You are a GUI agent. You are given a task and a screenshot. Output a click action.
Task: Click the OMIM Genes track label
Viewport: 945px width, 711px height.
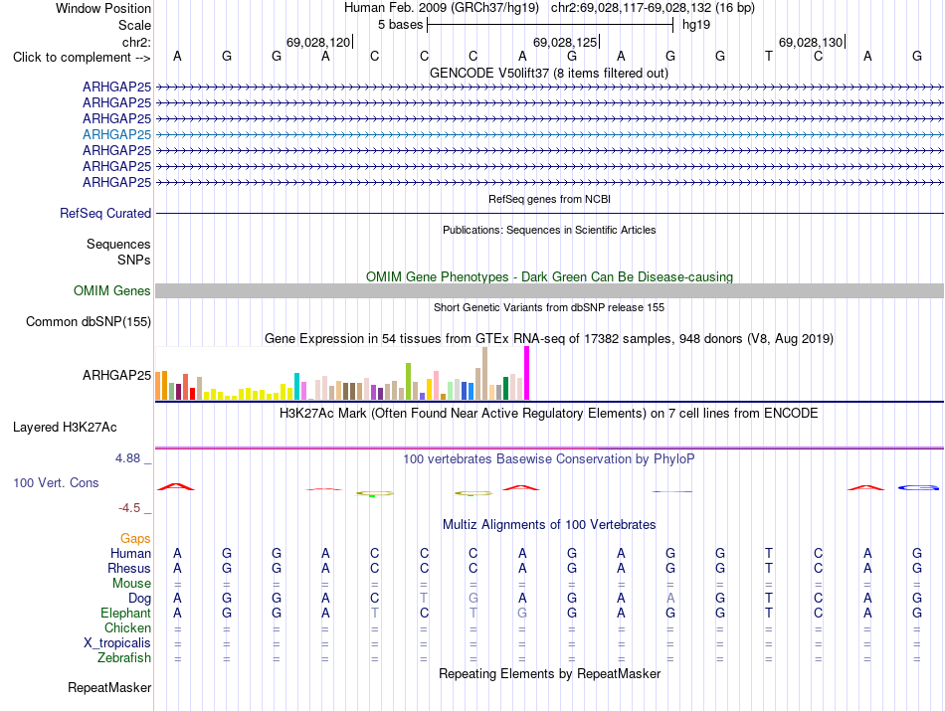click(112, 290)
